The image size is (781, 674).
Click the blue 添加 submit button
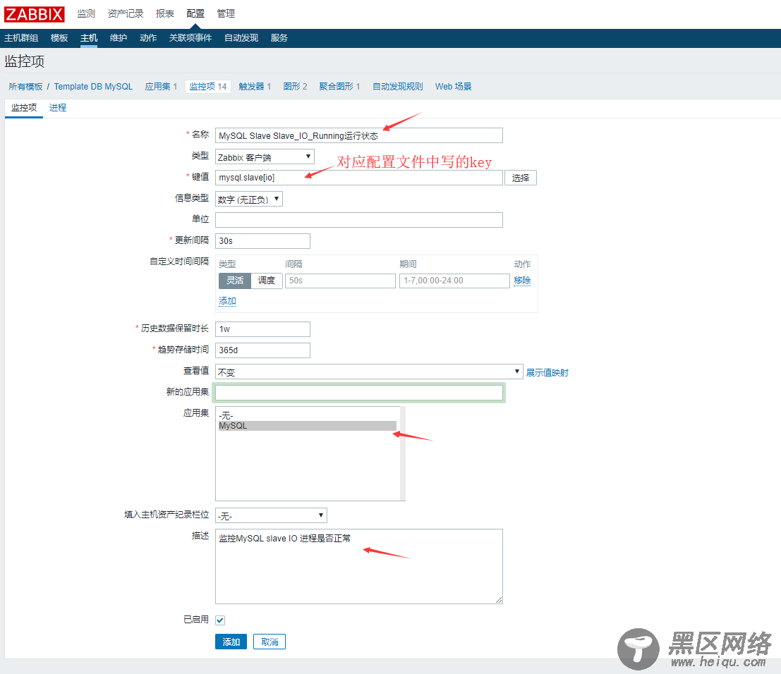click(x=231, y=642)
